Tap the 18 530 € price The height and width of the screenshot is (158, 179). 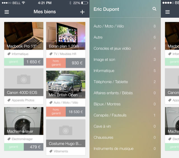(x=75, y=112)
